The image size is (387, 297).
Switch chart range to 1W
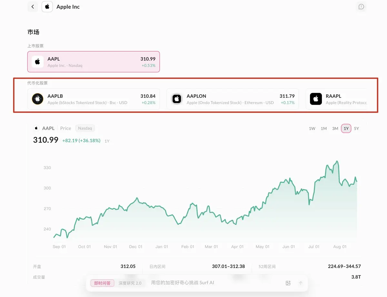pos(312,128)
